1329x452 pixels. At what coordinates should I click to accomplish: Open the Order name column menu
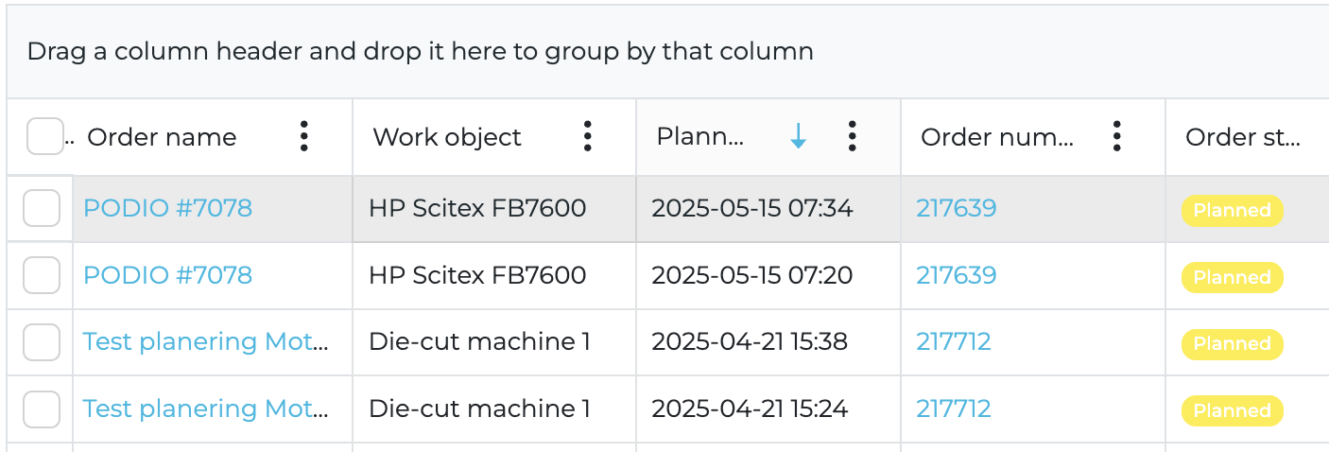303,137
